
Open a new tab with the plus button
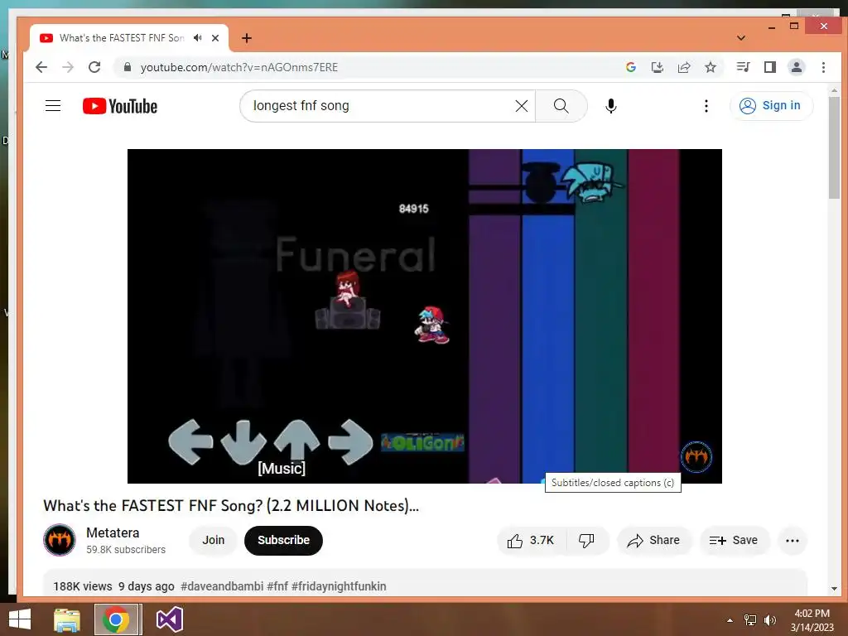click(247, 38)
